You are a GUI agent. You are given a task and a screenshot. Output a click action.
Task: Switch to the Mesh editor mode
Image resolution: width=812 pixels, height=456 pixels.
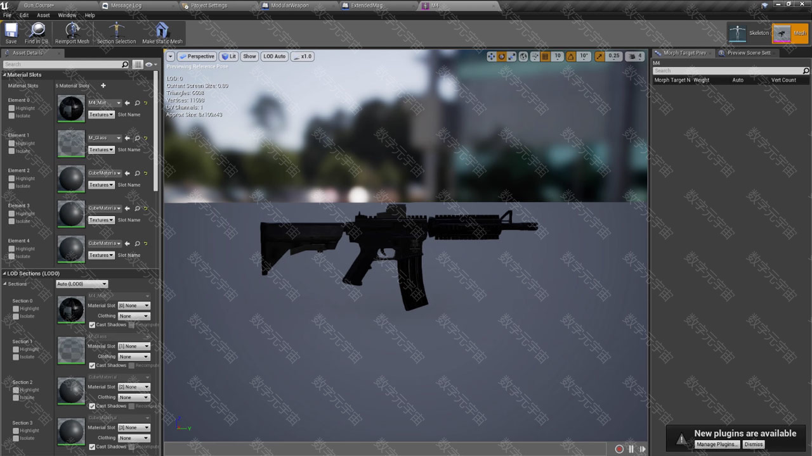point(790,33)
